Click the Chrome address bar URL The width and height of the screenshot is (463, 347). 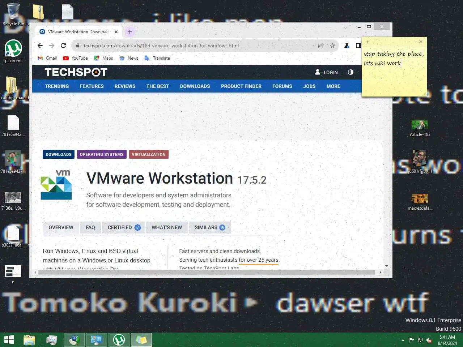coord(161,46)
